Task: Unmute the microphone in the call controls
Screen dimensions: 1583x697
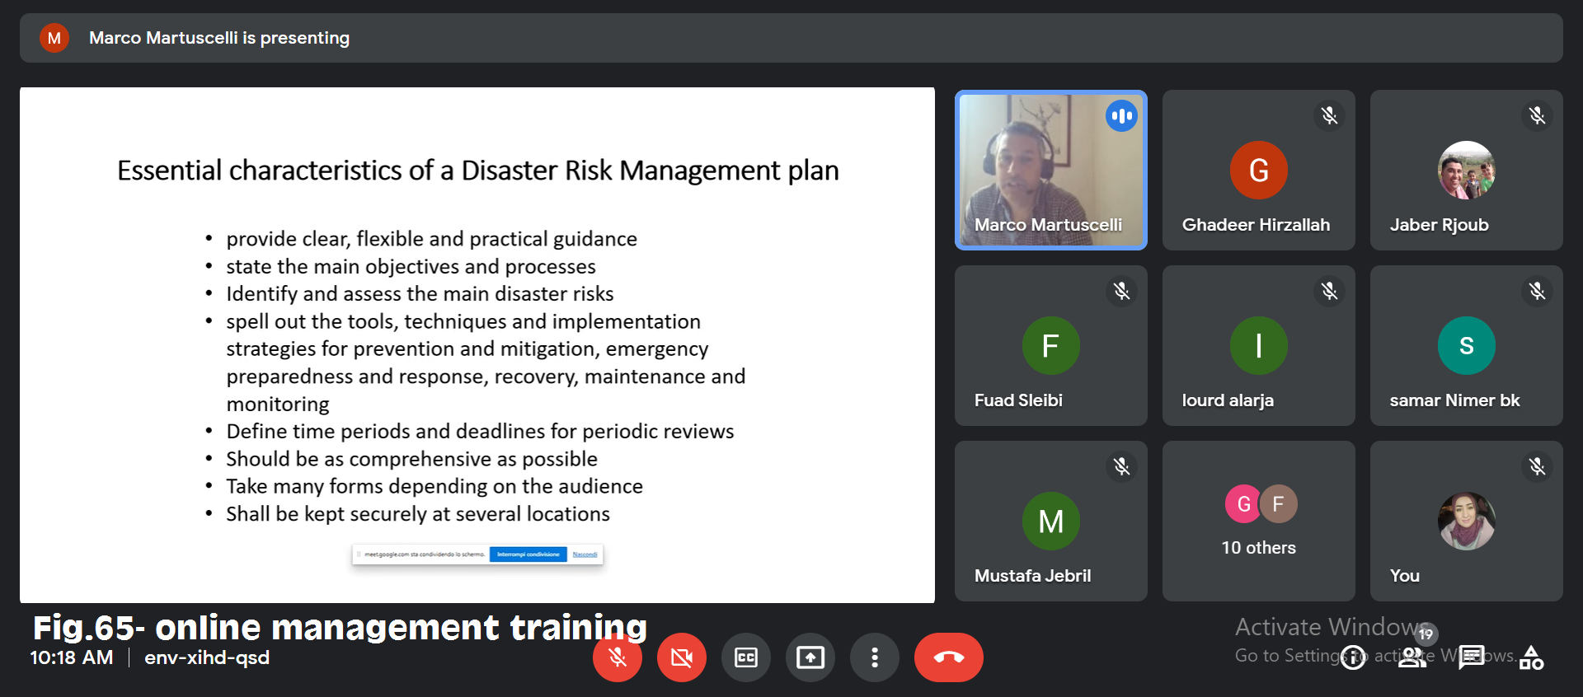Action: point(617,657)
